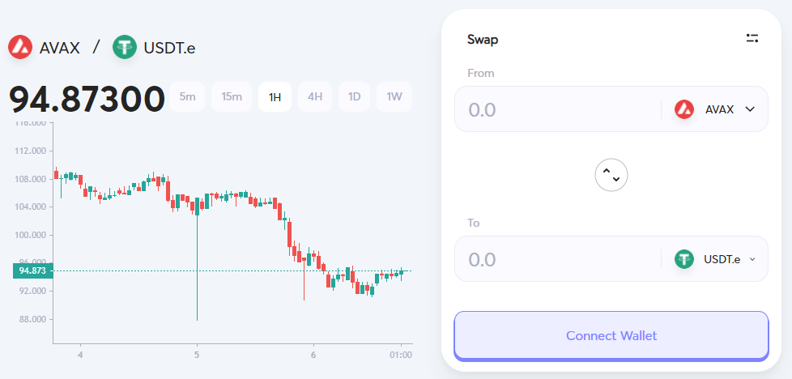Click the AVAX / USDT.e pair title text
The width and height of the screenshot is (792, 379).
tap(101, 47)
